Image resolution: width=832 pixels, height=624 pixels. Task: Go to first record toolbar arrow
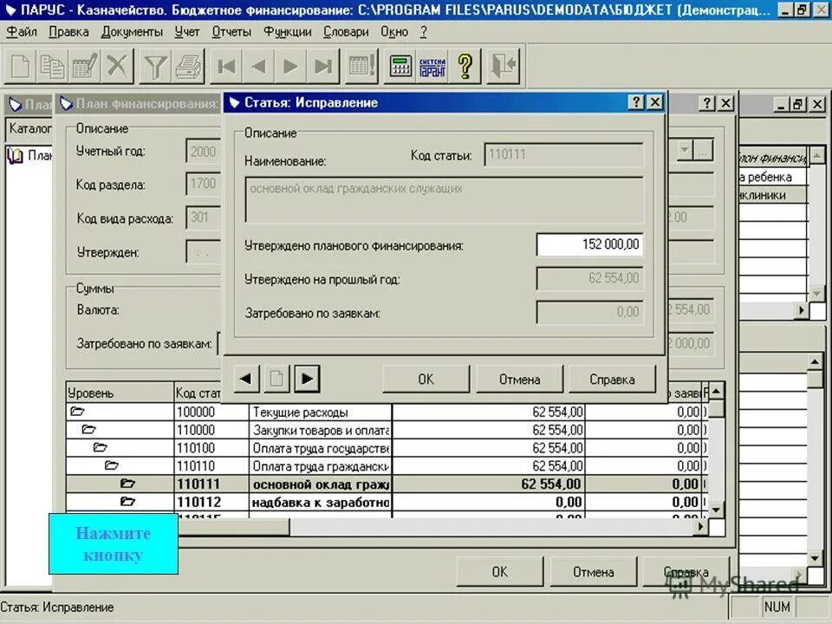click(226, 67)
